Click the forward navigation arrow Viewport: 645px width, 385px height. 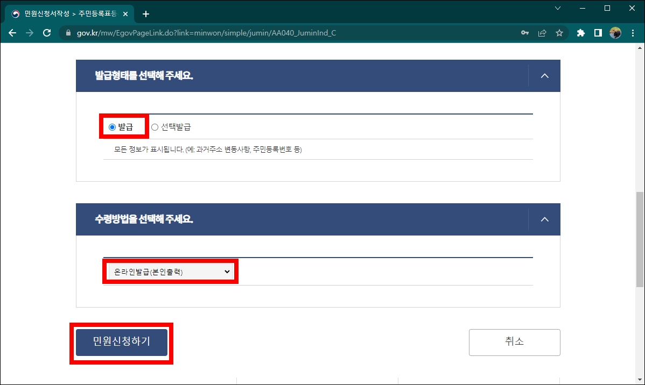30,32
